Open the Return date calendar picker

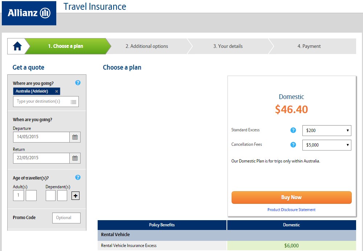point(75,158)
